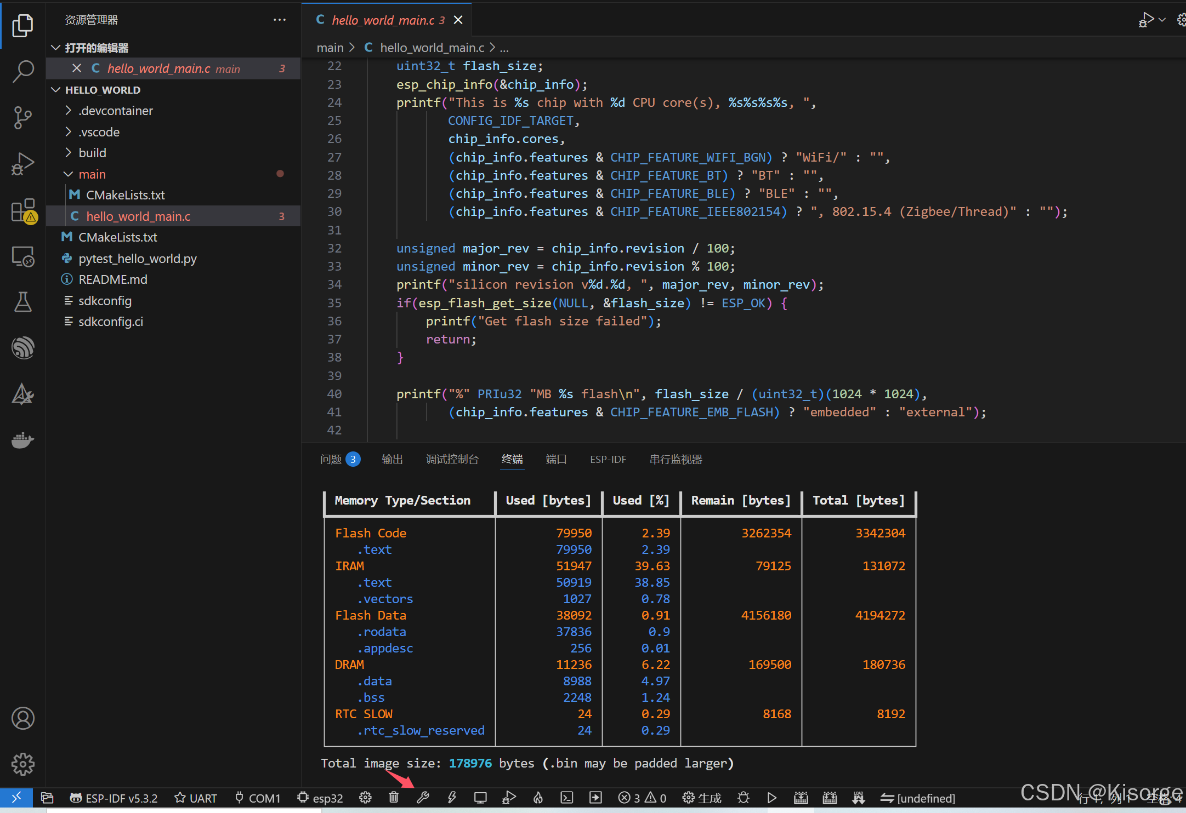This screenshot has width=1186, height=813.
Task: Open ESP-IDF Espressif explorer view
Action: 22,348
